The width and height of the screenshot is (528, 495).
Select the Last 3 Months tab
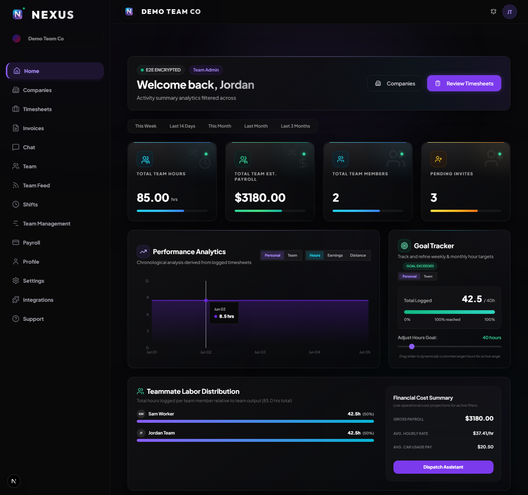tap(295, 126)
